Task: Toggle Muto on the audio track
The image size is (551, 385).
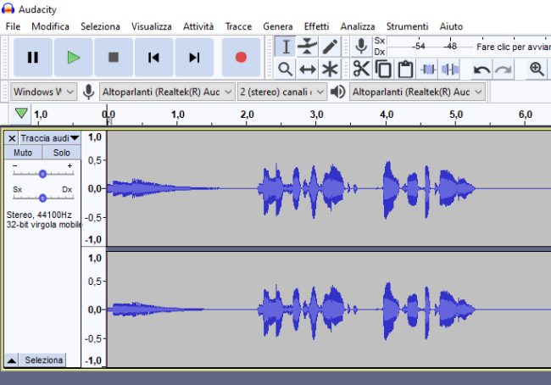Action: coord(23,153)
